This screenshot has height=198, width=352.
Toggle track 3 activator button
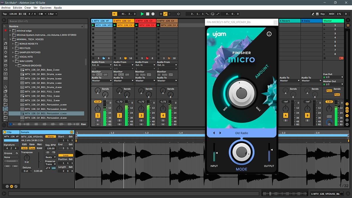click(141, 116)
